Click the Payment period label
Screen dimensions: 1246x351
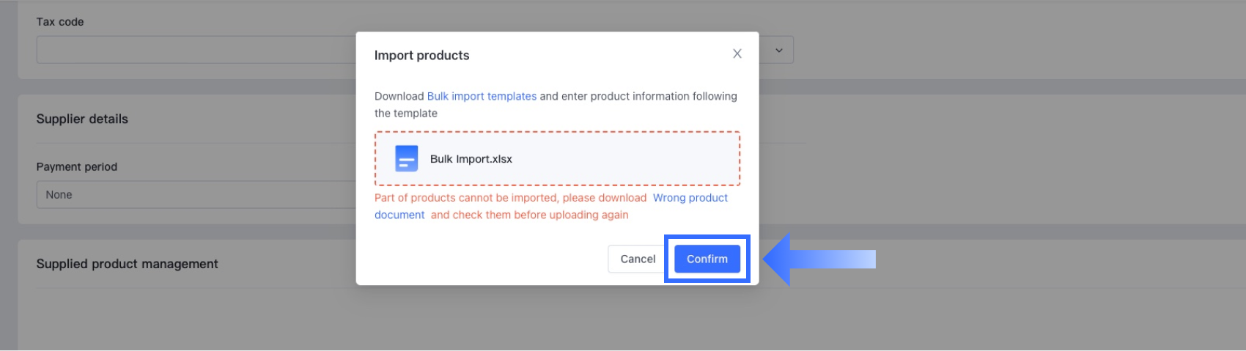point(77,167)
